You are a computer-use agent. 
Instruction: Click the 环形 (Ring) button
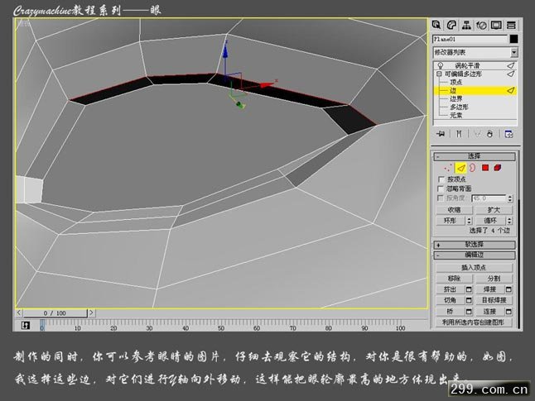[x=451, y=221]
